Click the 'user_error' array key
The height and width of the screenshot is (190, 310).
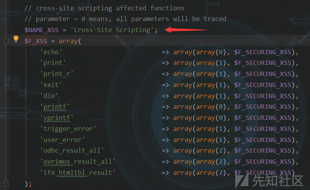[x=63, y=140]
